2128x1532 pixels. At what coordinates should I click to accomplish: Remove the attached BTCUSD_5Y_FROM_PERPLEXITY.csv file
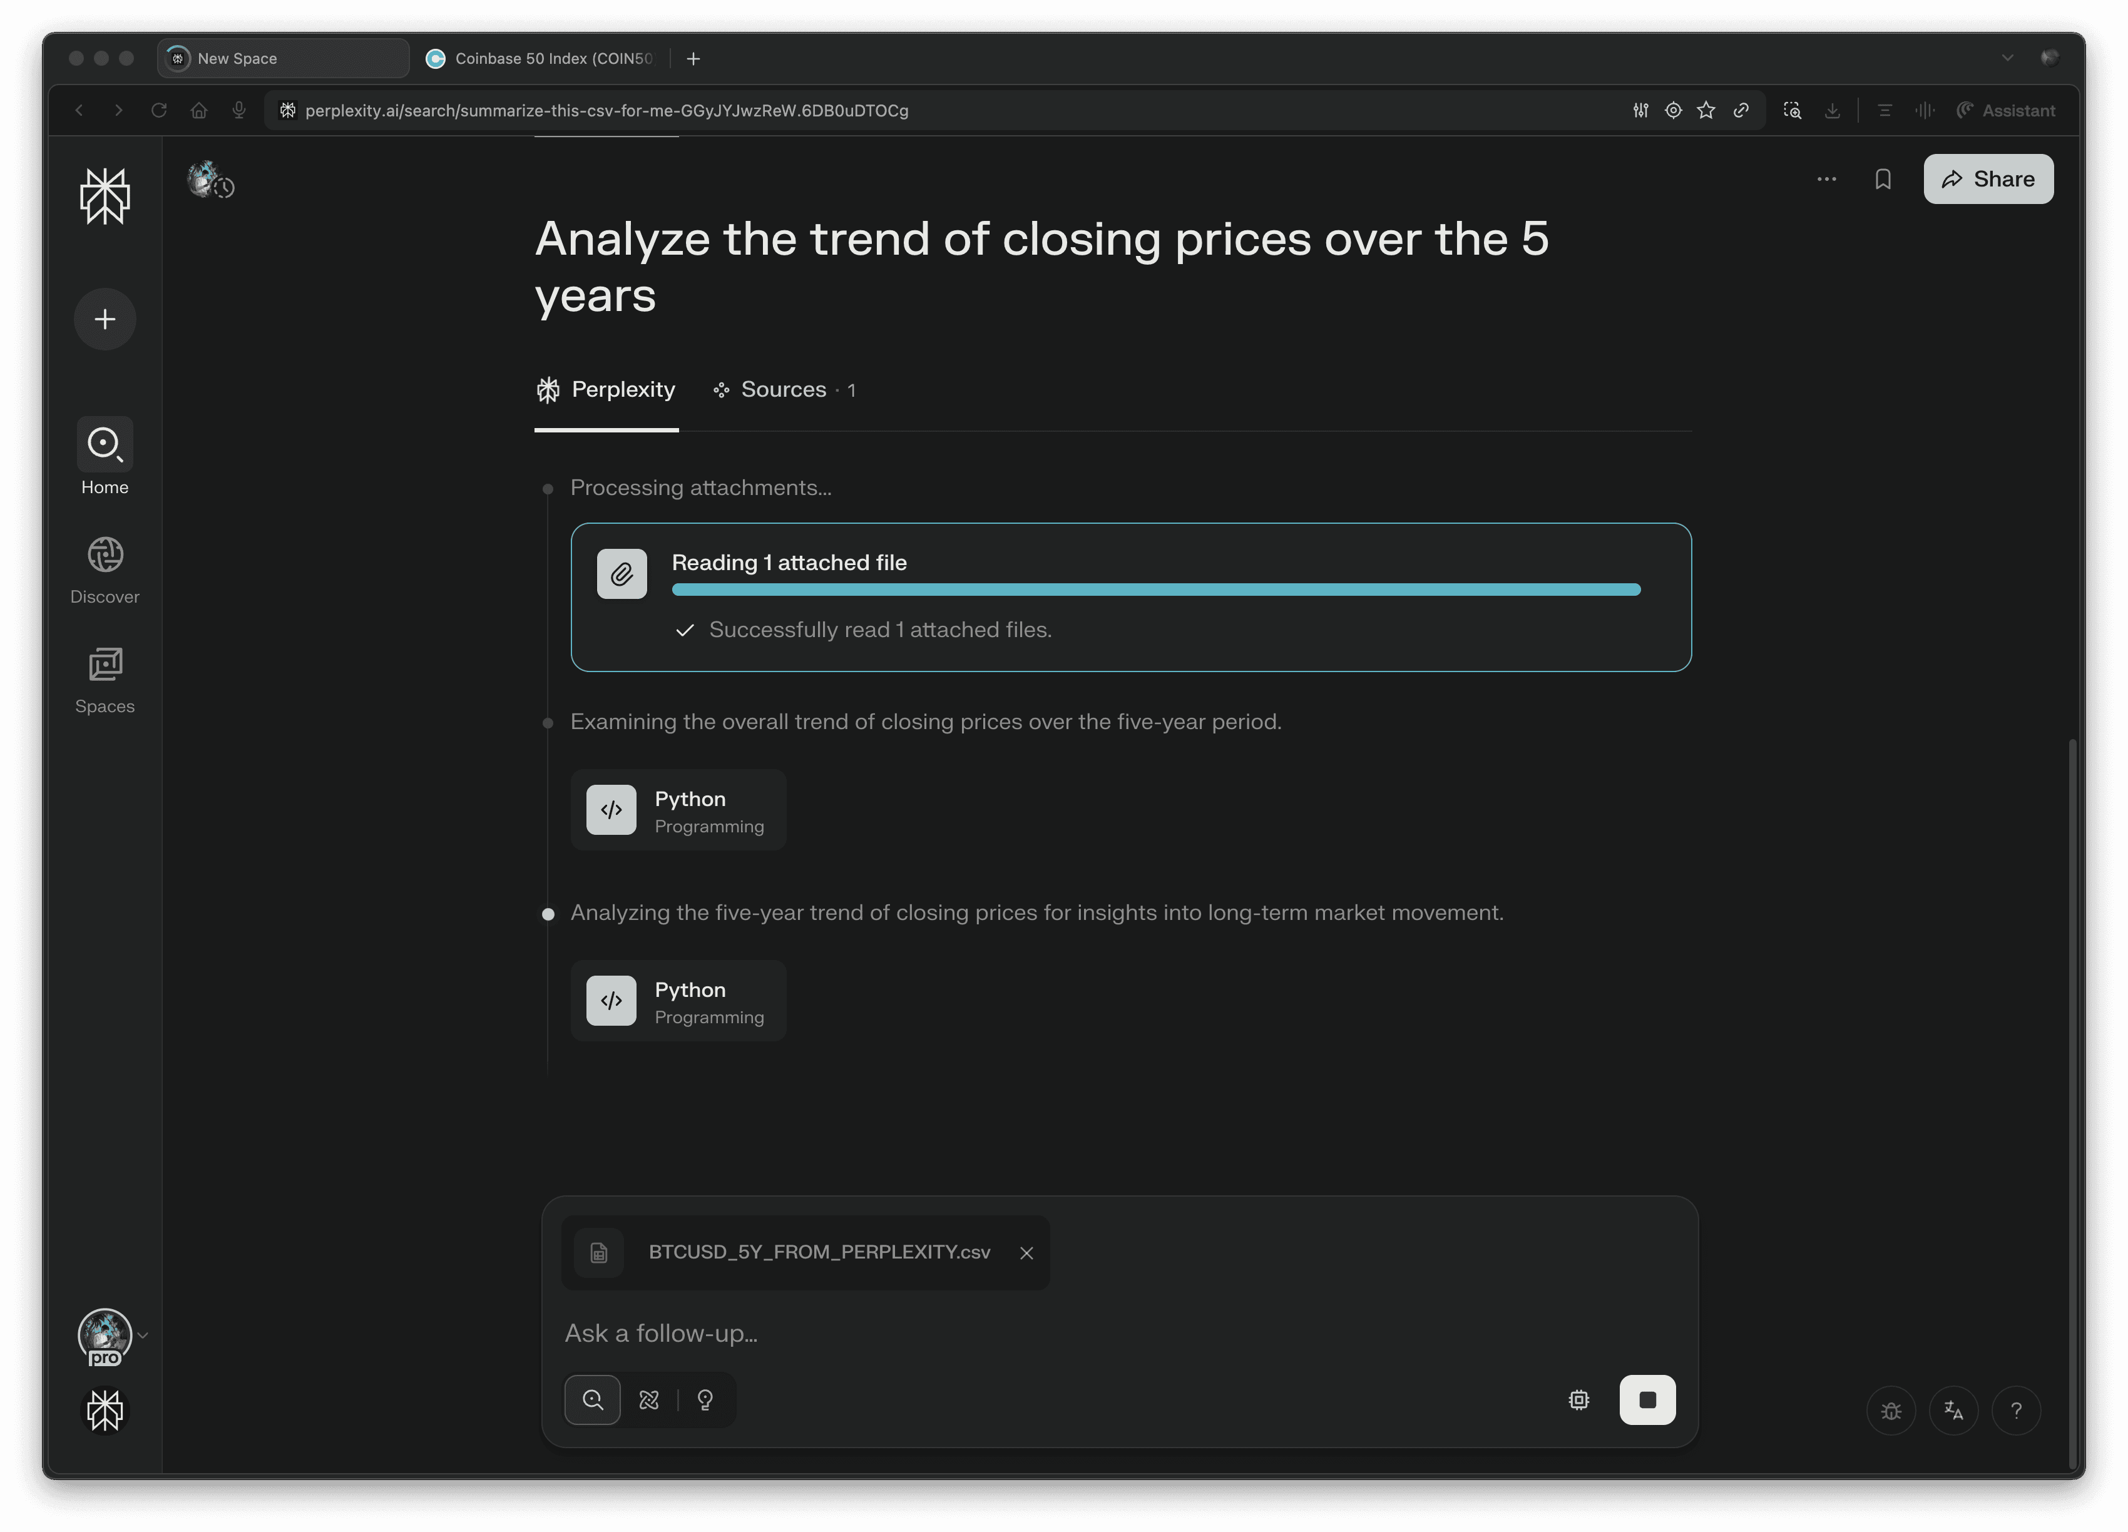click(x=1026, y=1252)
